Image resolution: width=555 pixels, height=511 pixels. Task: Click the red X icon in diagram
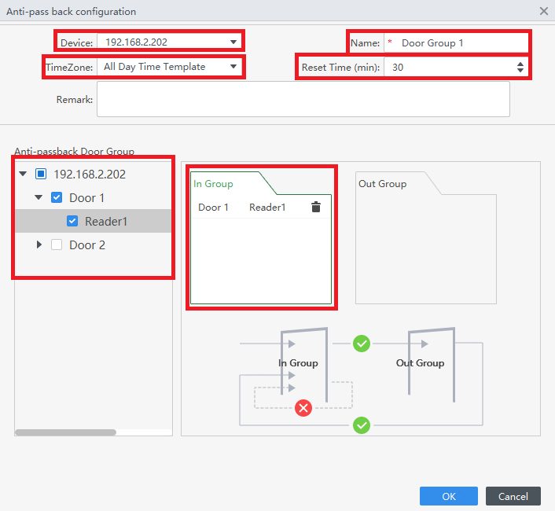(x=303, y=408)
